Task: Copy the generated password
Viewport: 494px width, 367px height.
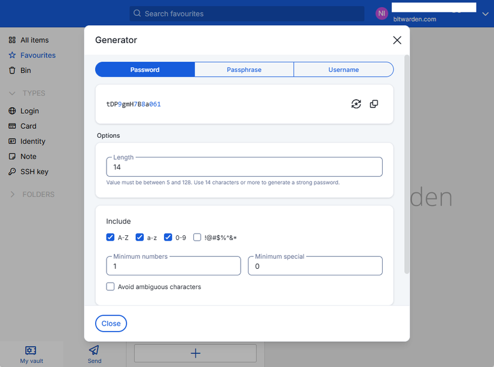Action: pos(374,104)
